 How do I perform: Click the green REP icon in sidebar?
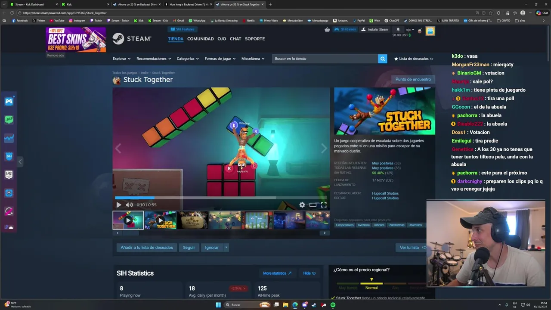coord(9,120)
